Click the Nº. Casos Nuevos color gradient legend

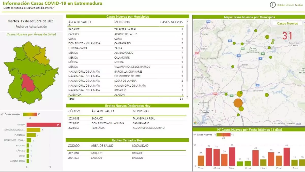coord(30,114)
